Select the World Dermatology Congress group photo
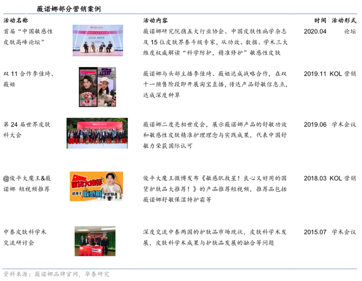The width and height of the screenshot is (362, 281). 98,133
